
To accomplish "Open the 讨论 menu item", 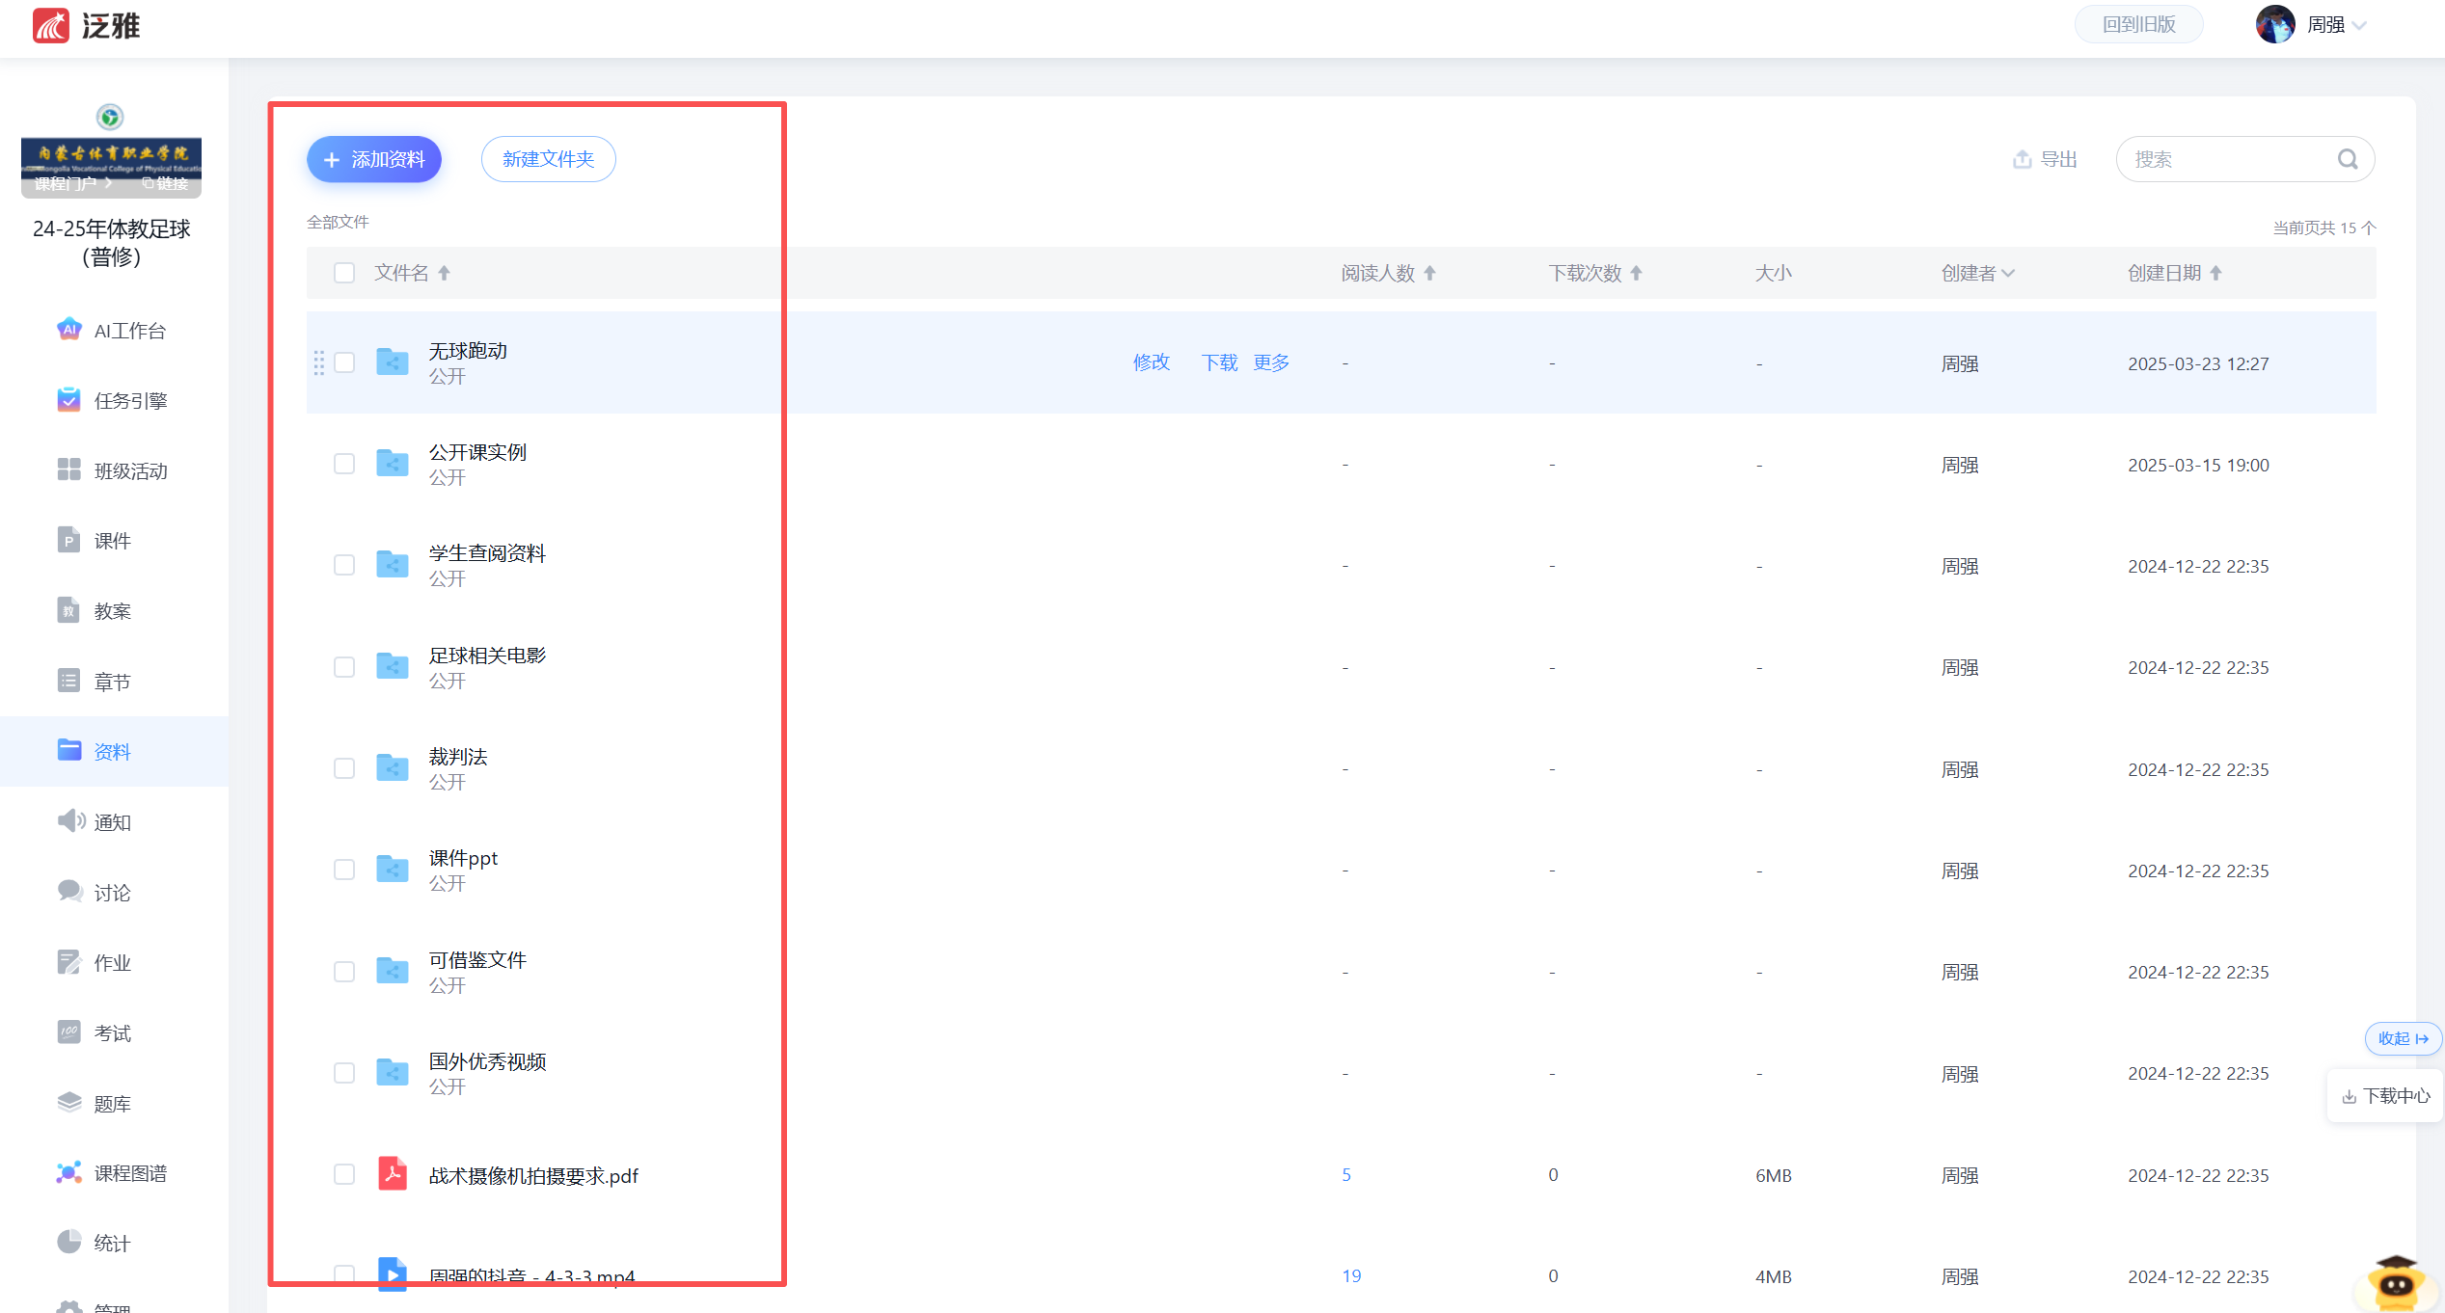I will [x=112, y=892].
